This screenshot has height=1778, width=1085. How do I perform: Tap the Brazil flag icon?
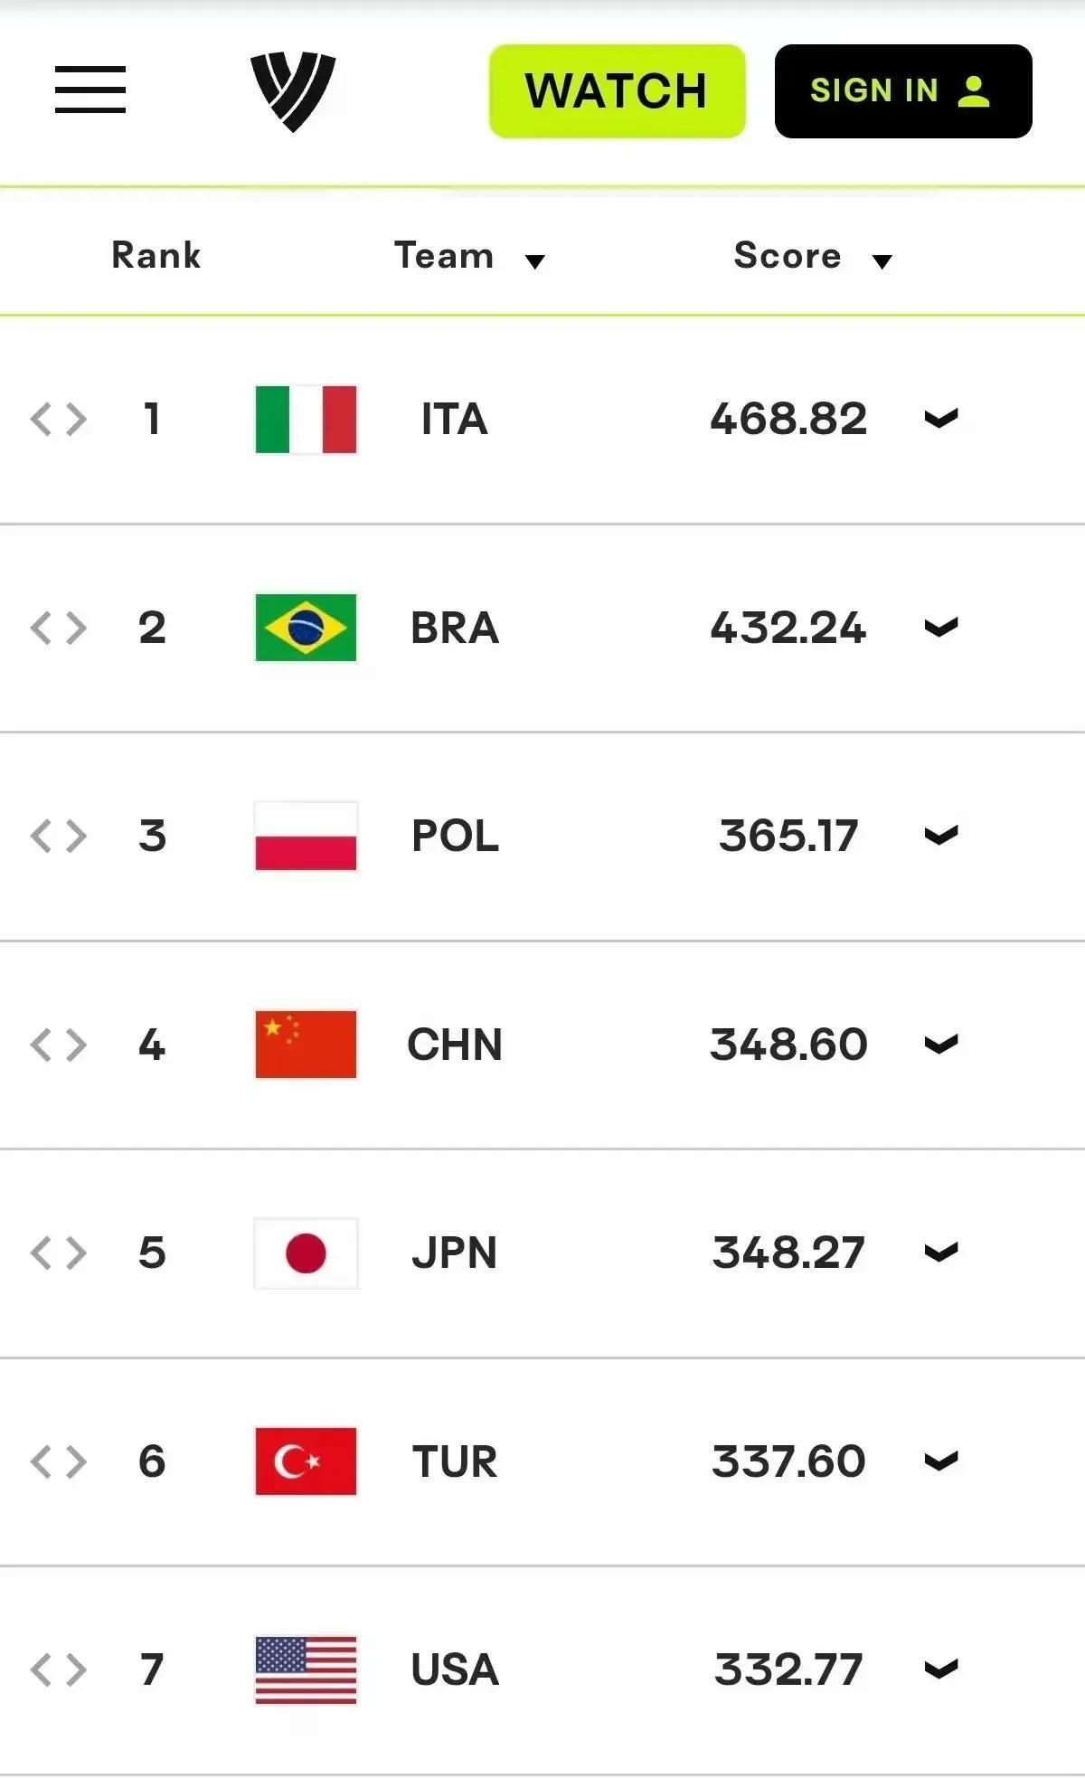click(x=306, y=628)
